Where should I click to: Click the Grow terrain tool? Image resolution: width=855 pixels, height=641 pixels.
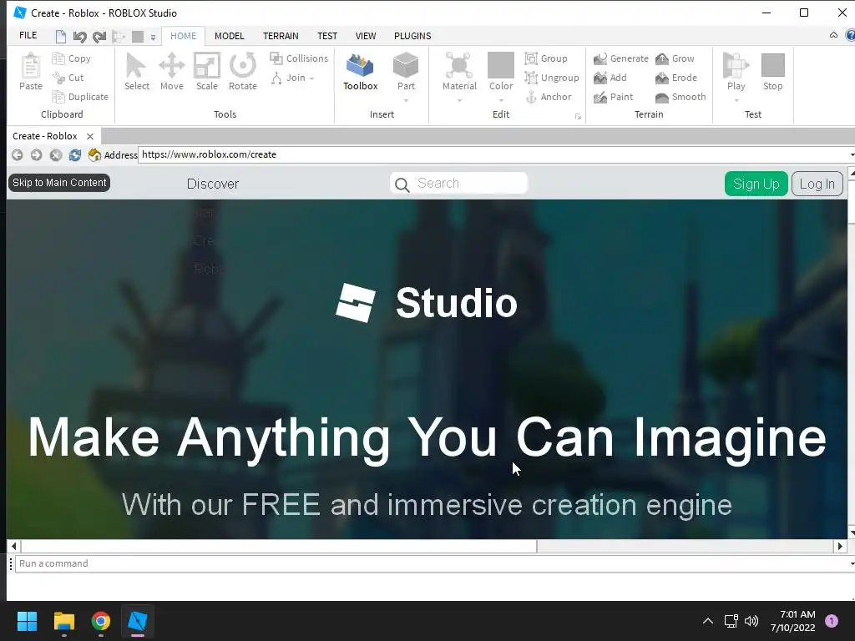tap(675, 58)
